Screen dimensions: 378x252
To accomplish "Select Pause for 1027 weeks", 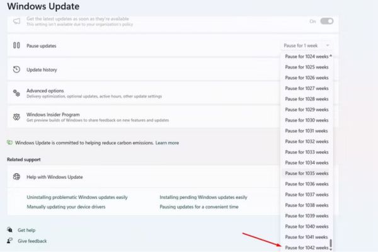I will click(307, 88).
